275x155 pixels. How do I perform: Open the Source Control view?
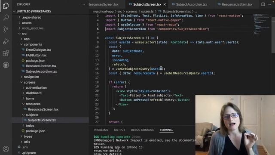tap(6, 29)
